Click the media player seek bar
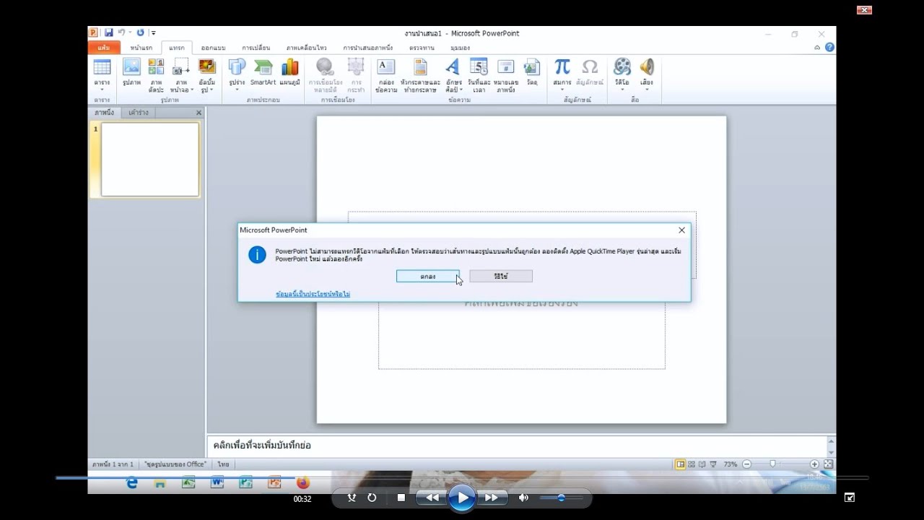 coord(462,477)
